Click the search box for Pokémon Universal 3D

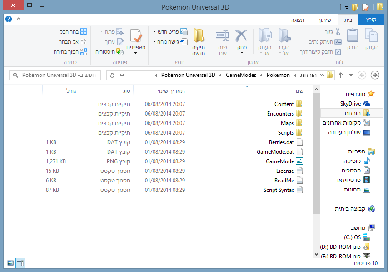tap(55, 75)
